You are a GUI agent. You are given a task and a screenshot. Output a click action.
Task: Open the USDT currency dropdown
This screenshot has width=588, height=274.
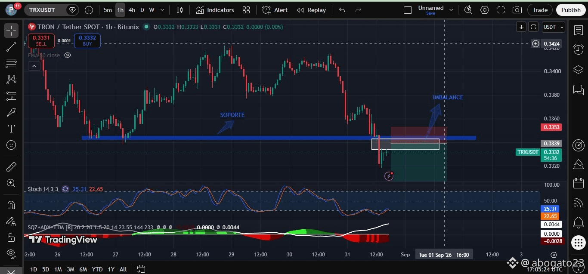[x=553, y=27]
